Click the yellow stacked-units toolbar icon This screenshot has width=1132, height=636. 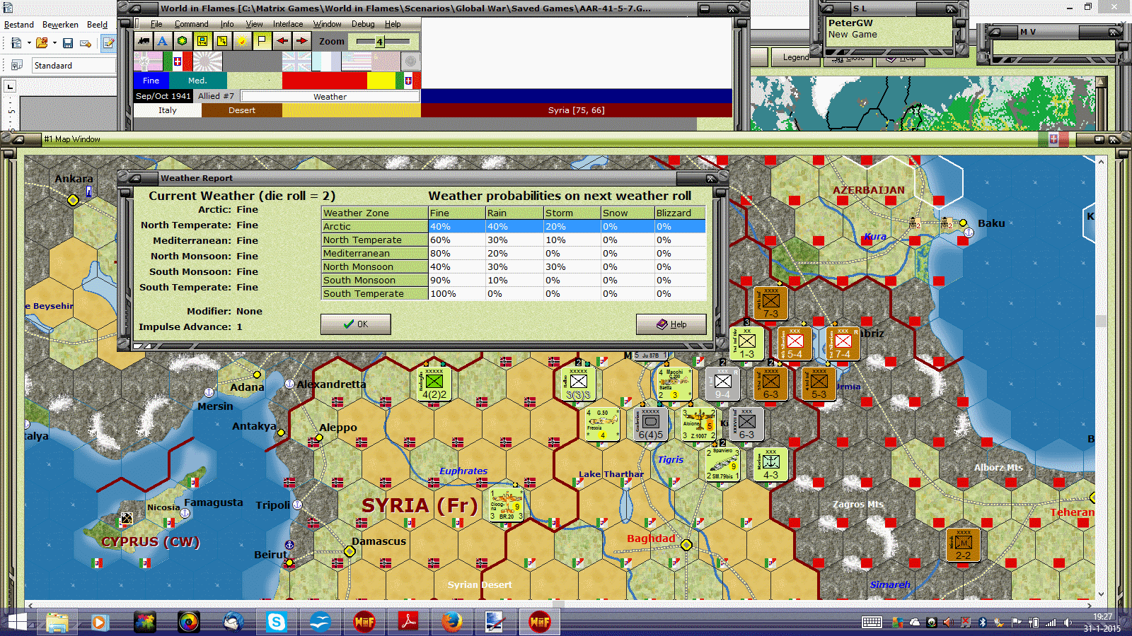[x=222, y=41]
